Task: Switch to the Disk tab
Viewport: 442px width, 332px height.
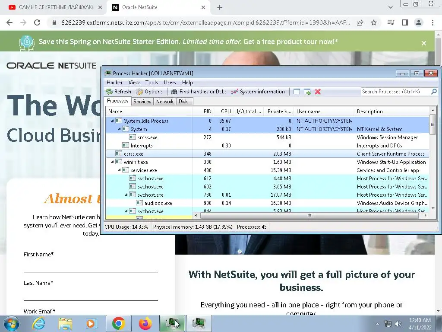Action: (183, 101)
